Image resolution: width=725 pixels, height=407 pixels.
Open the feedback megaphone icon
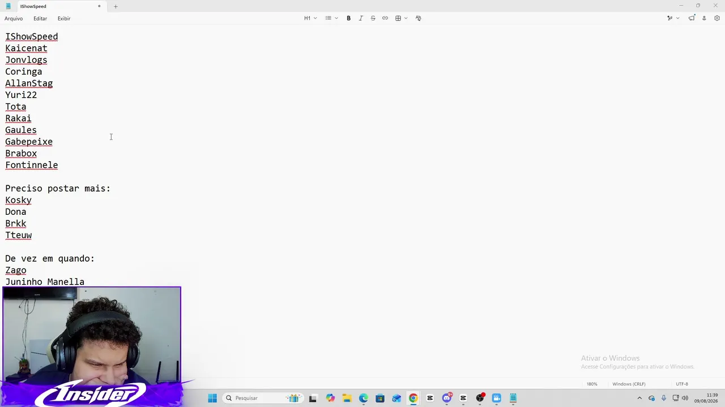[x=692, y=18]
